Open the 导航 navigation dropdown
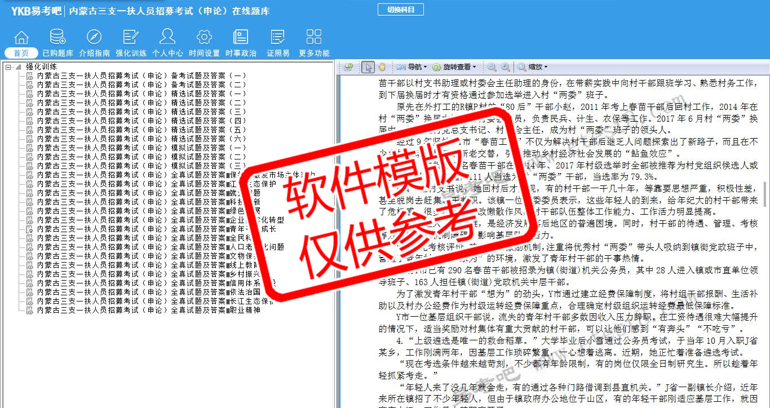This screenshot has height=408, width=770. 412,67
